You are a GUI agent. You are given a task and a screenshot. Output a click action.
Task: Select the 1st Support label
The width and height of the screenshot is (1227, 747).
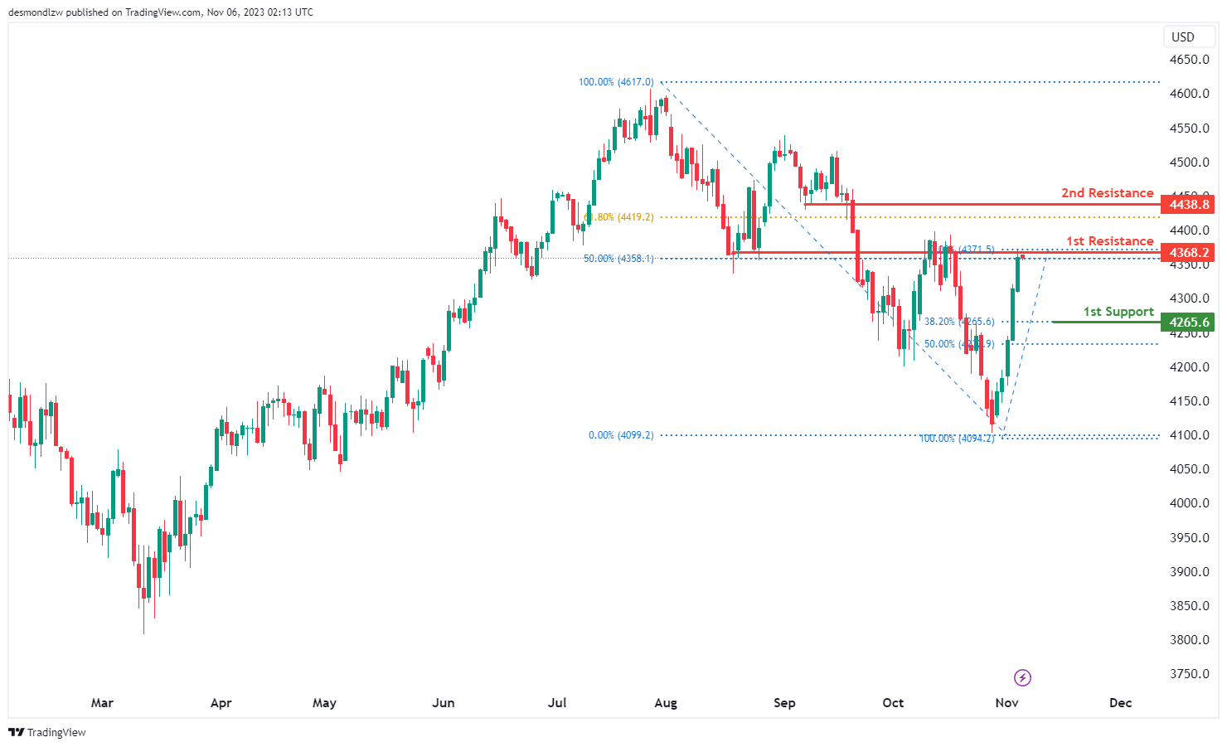(x=1118, y=311)
